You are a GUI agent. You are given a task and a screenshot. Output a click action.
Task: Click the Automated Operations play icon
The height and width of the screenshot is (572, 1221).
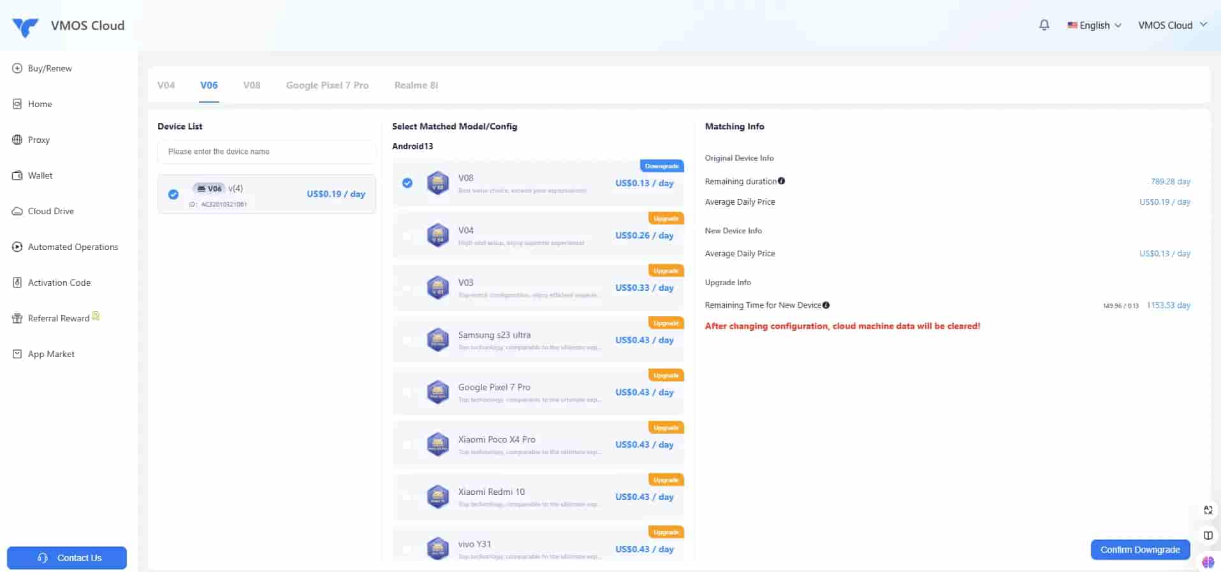point(17,247)
